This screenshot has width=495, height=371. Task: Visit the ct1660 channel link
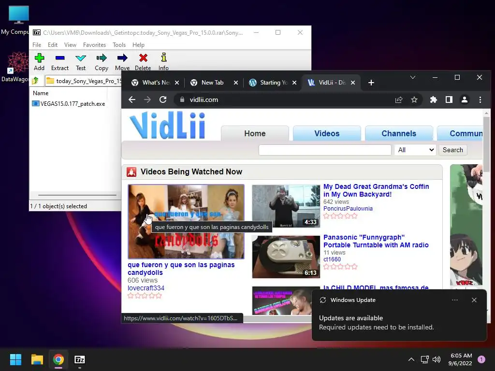click(x=332, y=259)
